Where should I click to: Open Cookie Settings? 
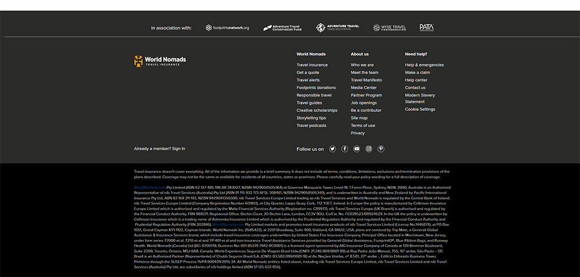pos(420,110)
